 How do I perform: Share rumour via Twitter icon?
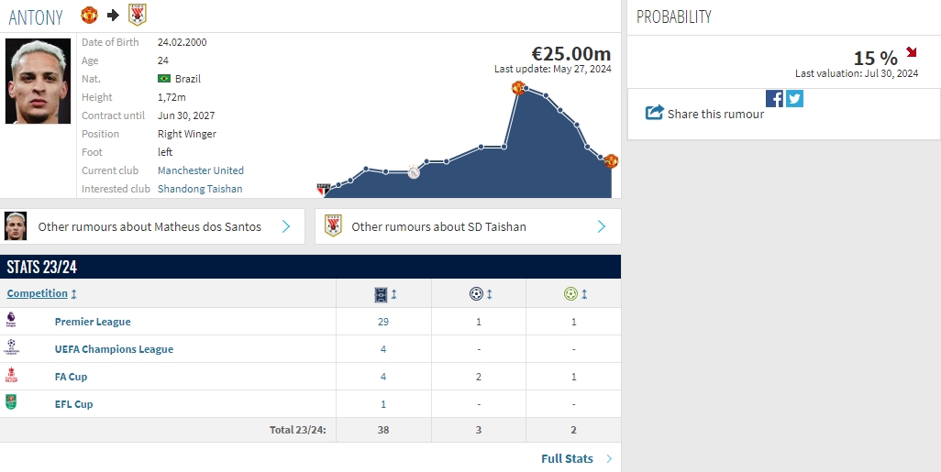click(x=794, y=98)
